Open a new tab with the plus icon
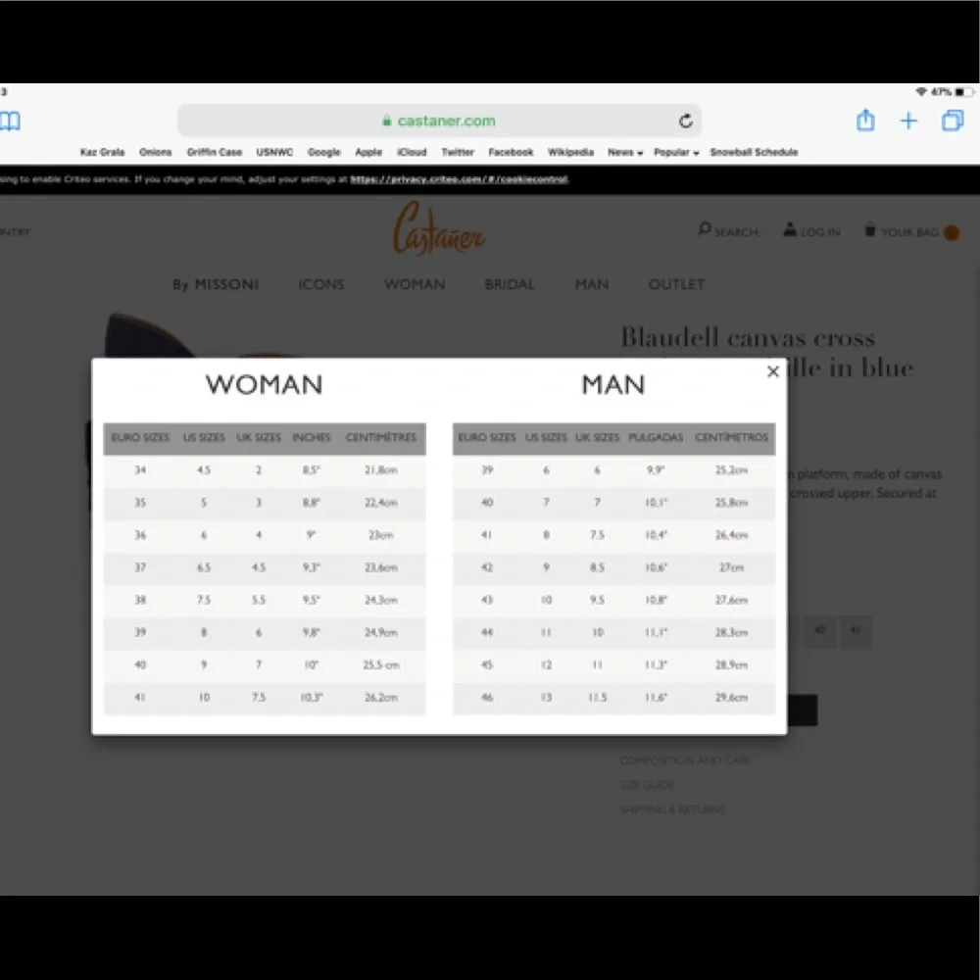980x980 pixels. 908,121
